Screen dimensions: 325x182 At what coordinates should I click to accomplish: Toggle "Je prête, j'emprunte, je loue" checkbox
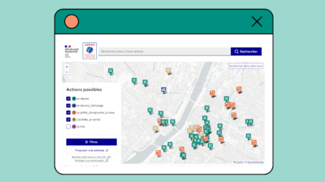68,113
